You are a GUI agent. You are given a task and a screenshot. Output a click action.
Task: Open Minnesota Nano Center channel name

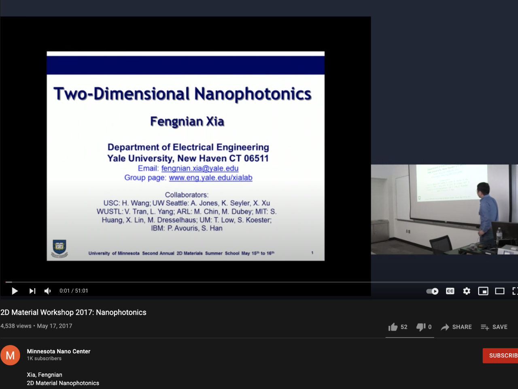pyautogui.click(x=59, y=351)
